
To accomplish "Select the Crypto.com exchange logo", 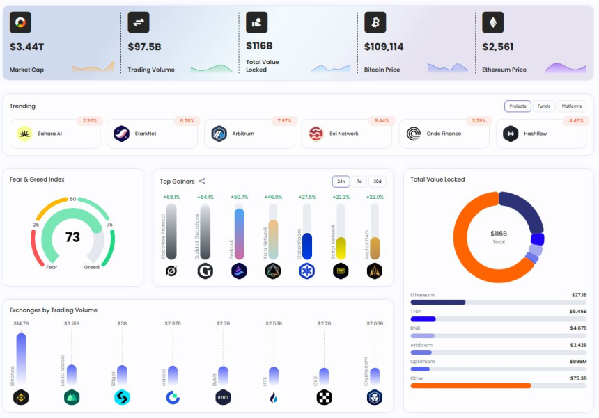I will (x=375, y=398).
